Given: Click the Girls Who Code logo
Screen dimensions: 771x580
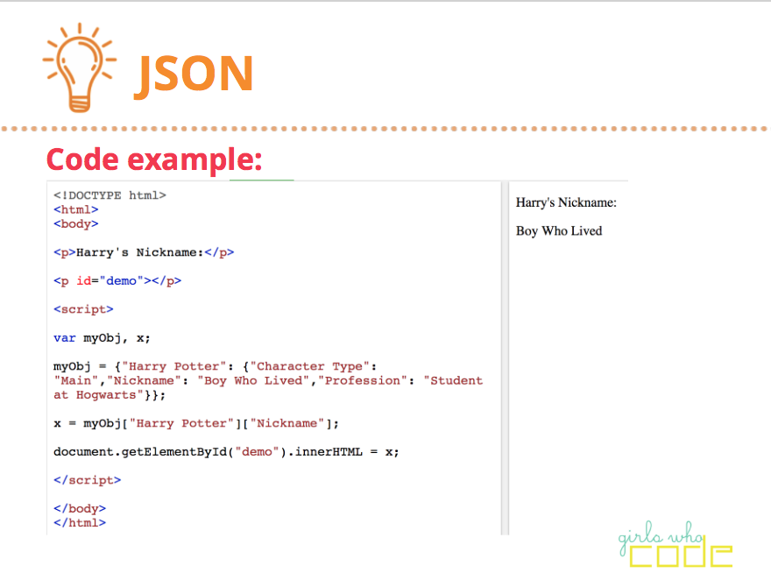Looking at the screenshot, I should tap(676, 544).
